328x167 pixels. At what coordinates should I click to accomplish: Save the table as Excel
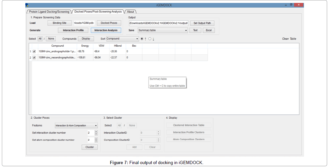click(x=209, y=30)
